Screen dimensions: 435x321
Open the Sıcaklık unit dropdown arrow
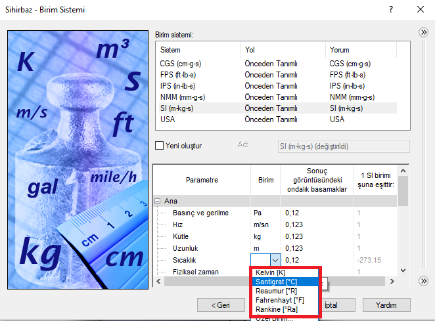[275, 260]
